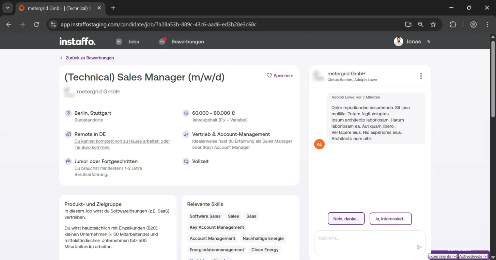Click the salary icon beside 60.000 - 80.000 €

(186, 113)
